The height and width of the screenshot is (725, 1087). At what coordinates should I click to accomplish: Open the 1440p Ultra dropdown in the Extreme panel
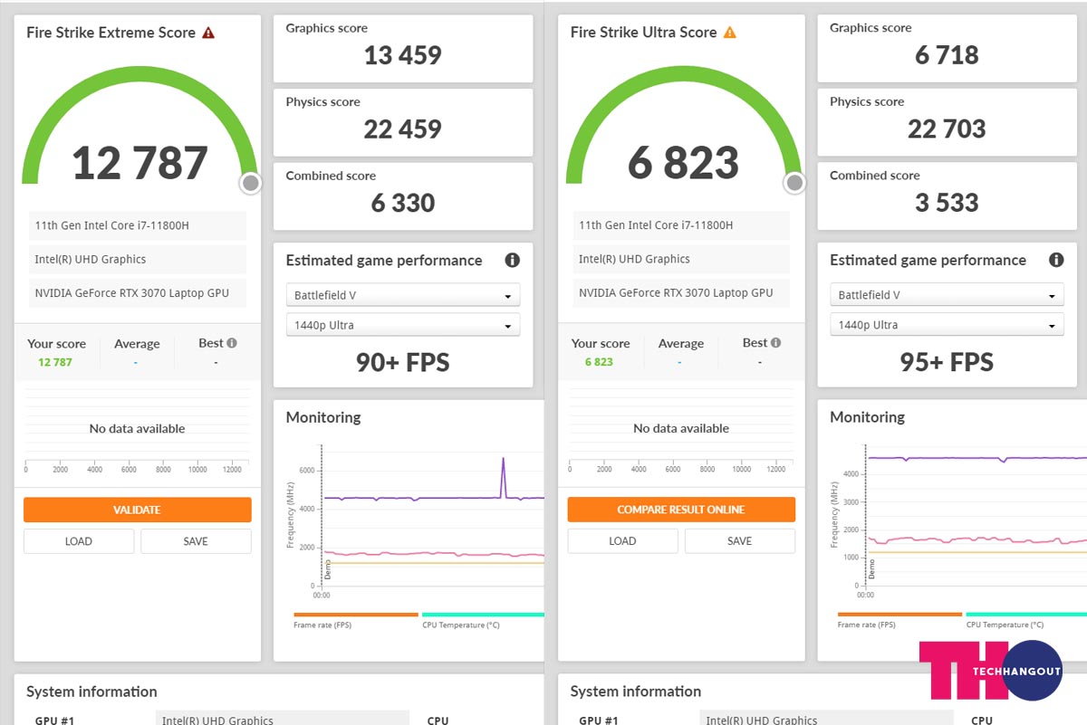(403, 325)
